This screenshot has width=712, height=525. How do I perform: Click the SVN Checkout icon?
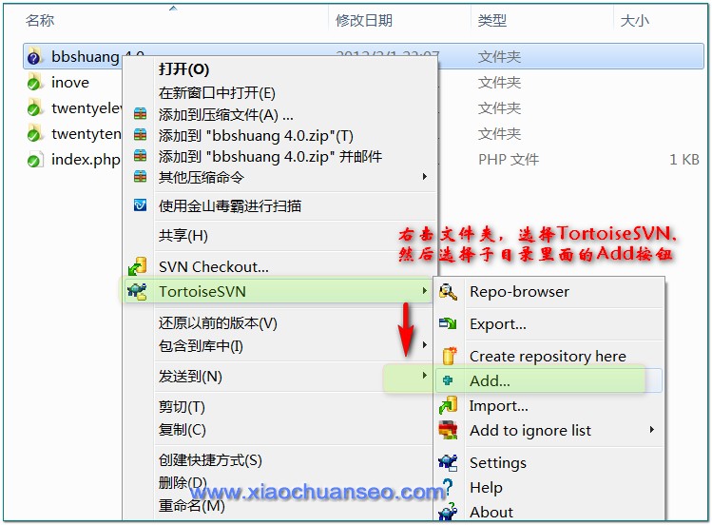click(x=137, y=266)
